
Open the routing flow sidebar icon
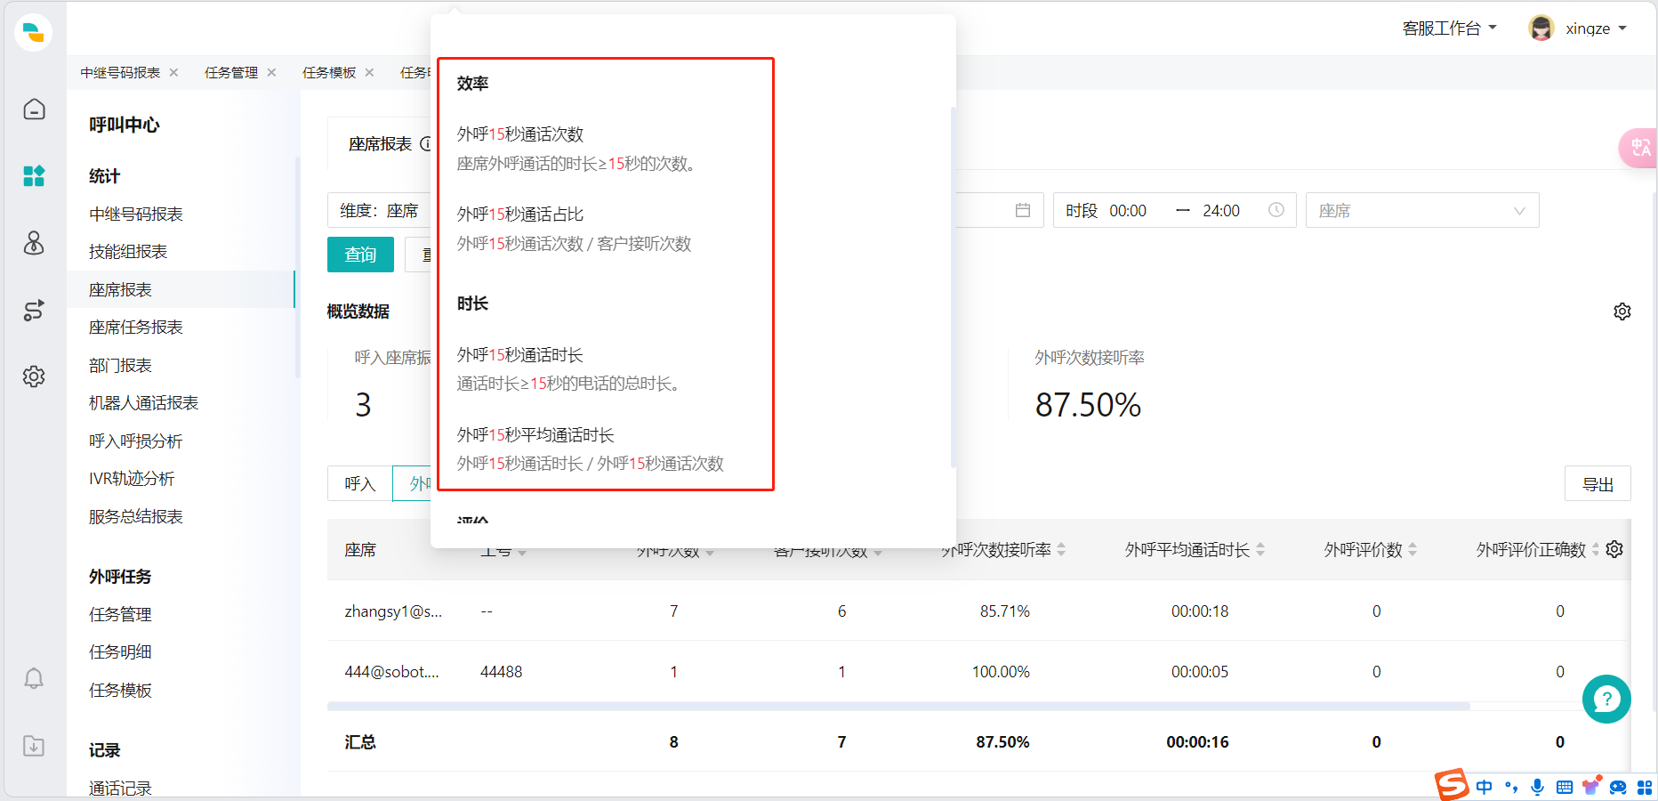coord(34,310)
